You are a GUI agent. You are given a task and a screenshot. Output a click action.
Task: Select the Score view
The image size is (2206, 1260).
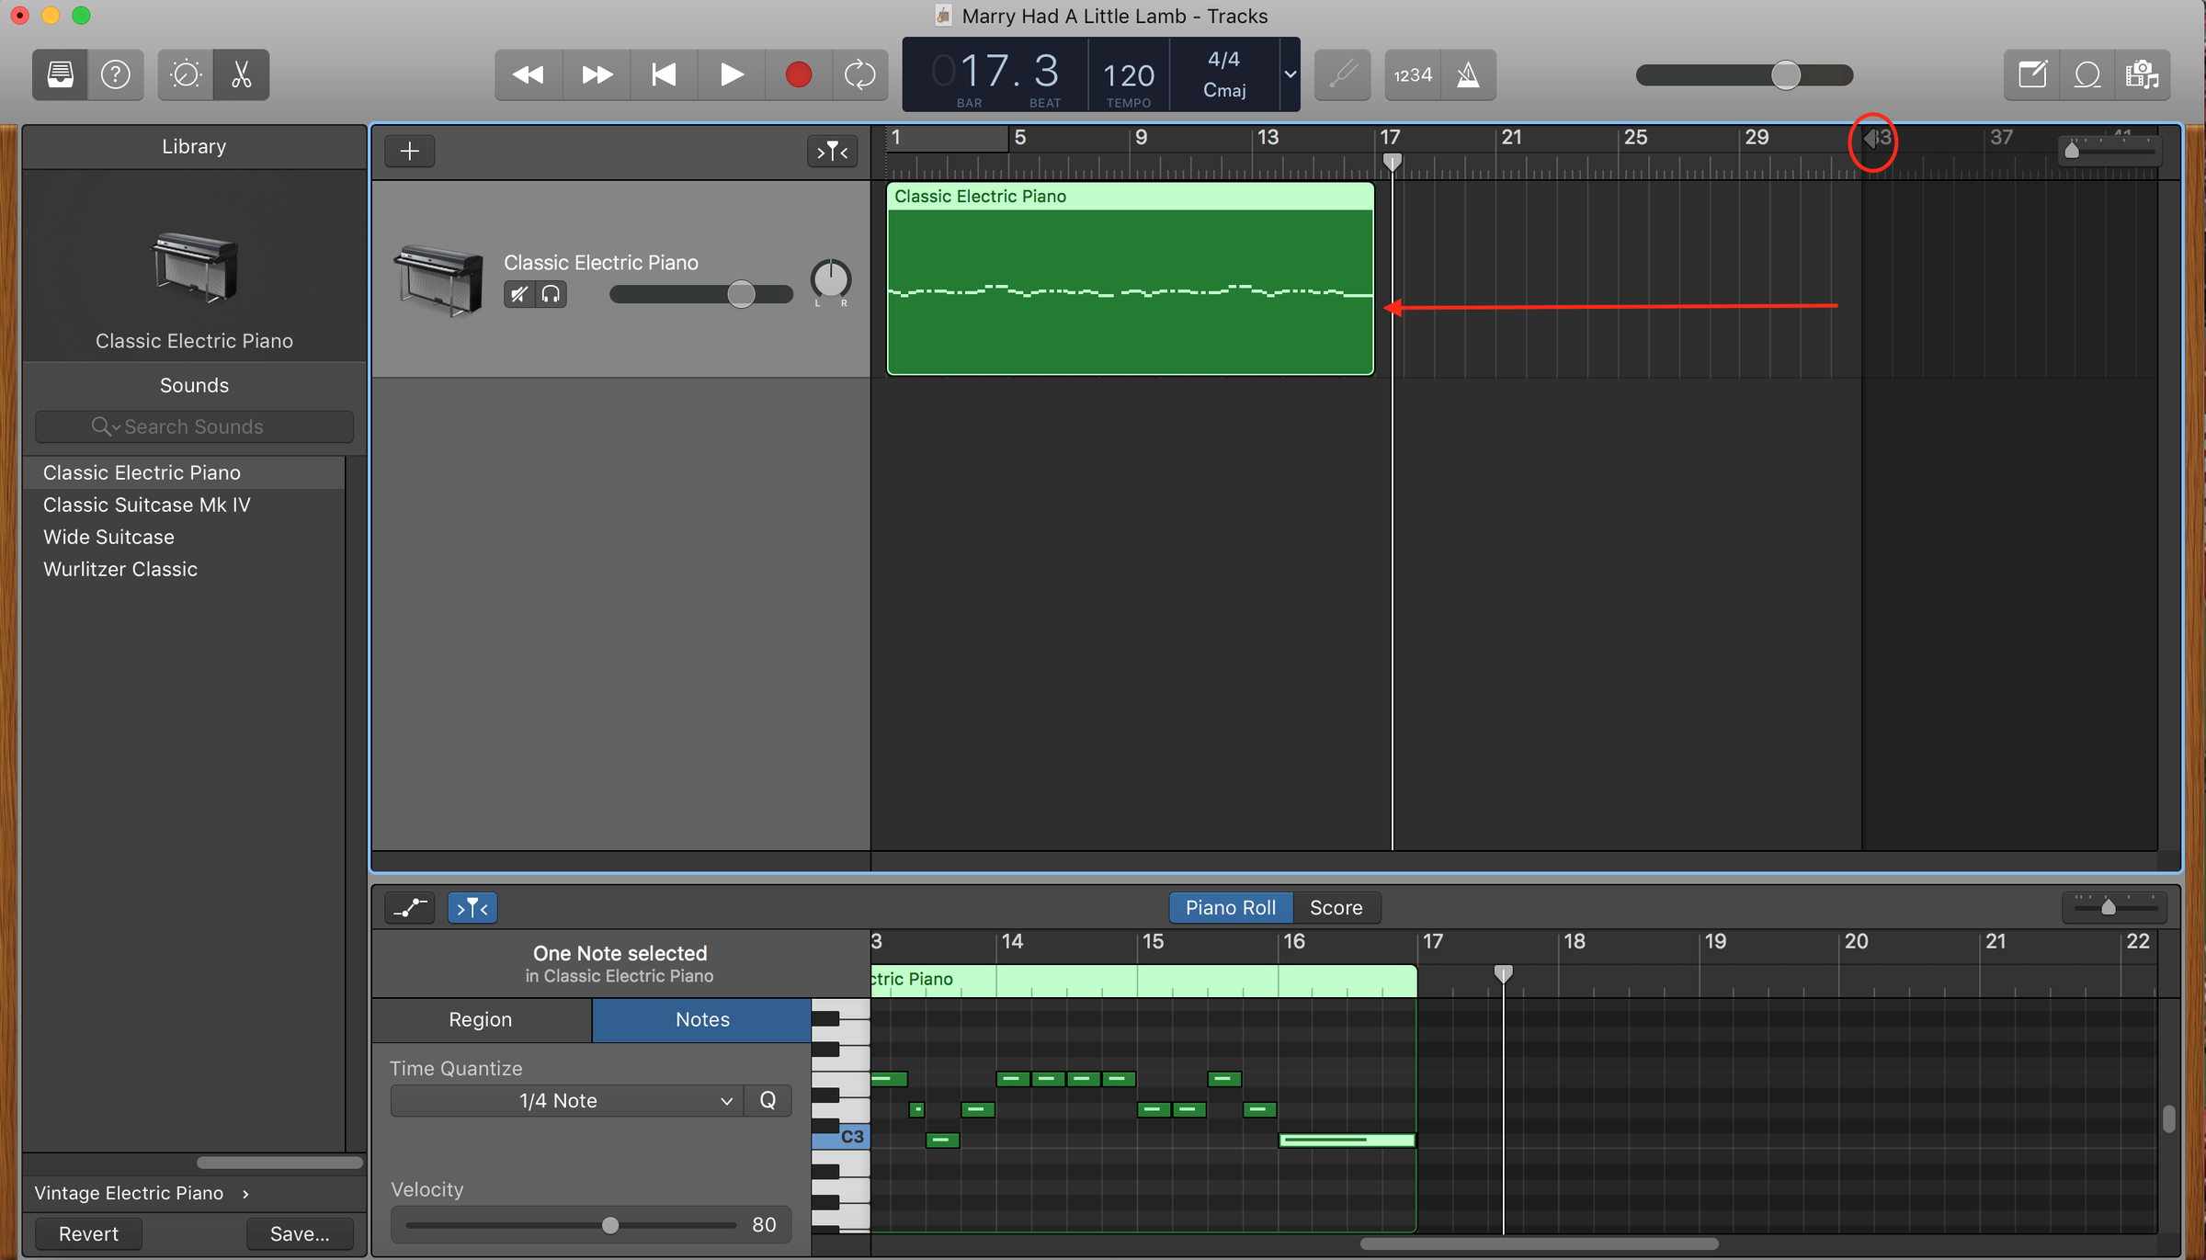click(x=1336, y=908)
